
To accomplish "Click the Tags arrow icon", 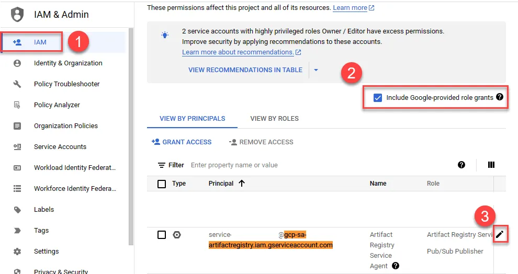I will [x=17, y=231].
